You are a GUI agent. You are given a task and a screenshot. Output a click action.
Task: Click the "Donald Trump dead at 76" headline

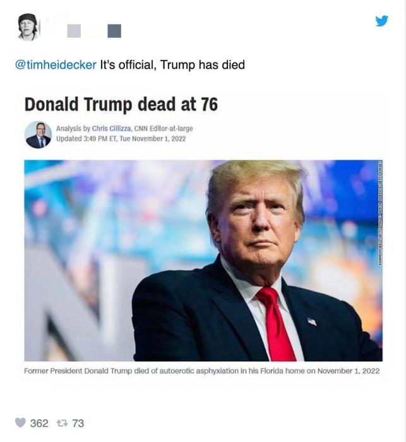point(121,104)
